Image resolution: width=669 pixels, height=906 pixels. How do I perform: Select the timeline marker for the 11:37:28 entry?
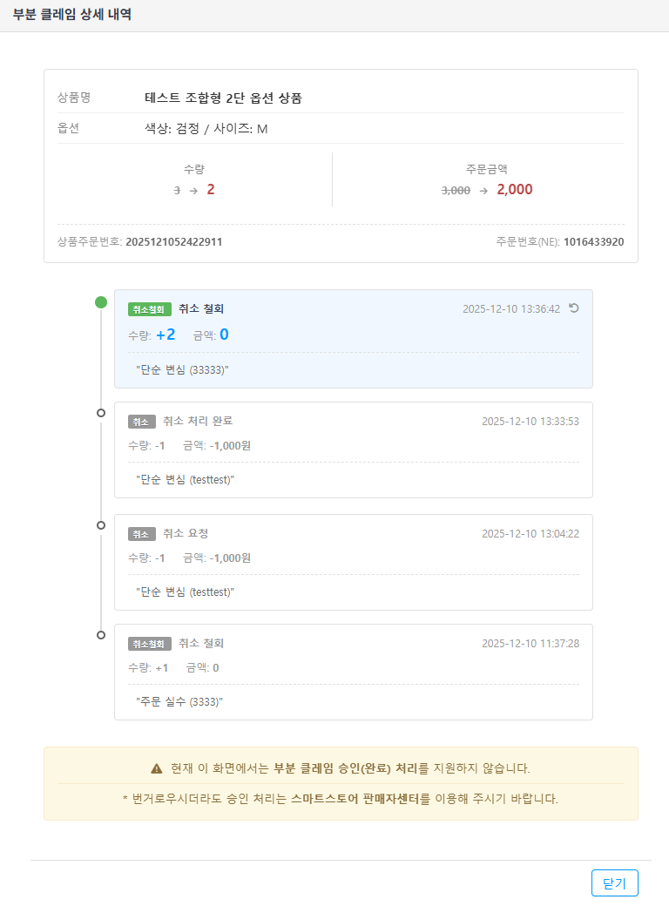point(101,635)
